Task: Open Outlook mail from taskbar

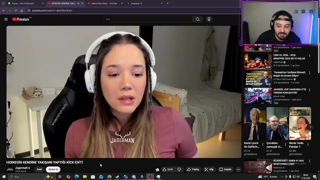Action: pyautogui.click(x=101, y=177)
